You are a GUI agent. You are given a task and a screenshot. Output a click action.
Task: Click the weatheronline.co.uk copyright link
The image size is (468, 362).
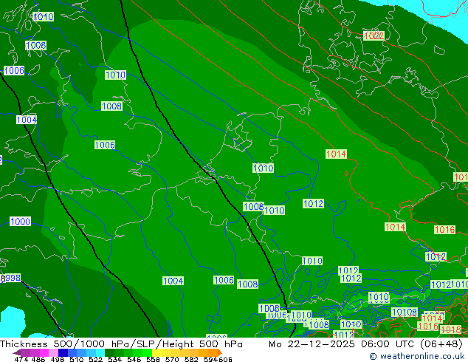(417, 356)
